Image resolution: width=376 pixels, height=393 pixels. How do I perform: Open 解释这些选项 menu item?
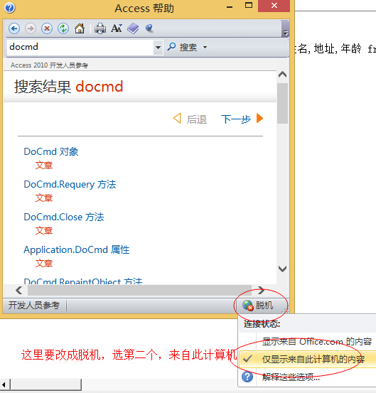pyautogui.click(x=291, y=377)
